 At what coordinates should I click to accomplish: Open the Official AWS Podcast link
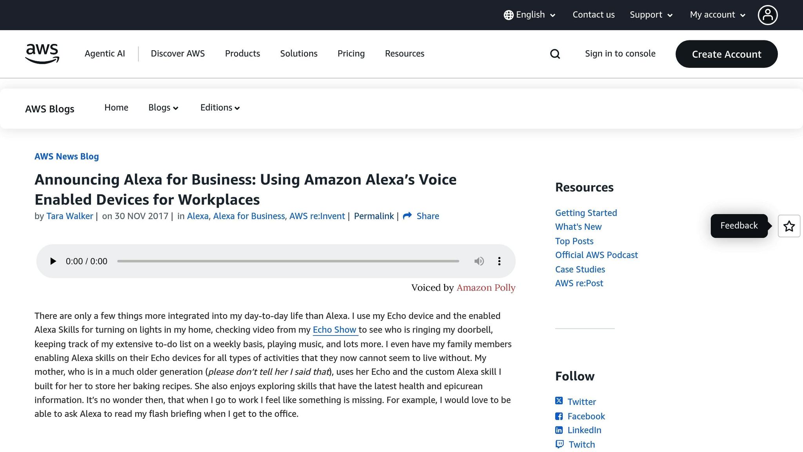[596, 255]
